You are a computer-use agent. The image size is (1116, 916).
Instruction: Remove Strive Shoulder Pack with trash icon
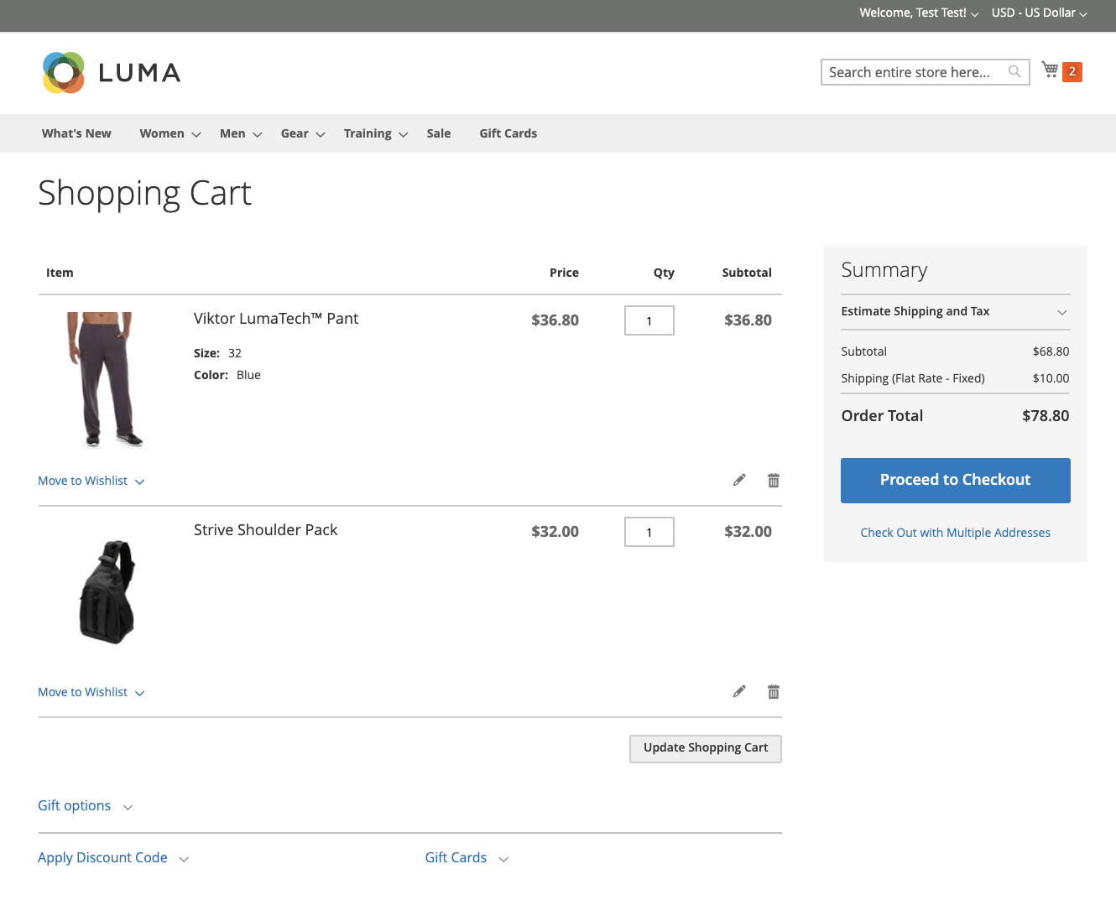tap(774, 691)
